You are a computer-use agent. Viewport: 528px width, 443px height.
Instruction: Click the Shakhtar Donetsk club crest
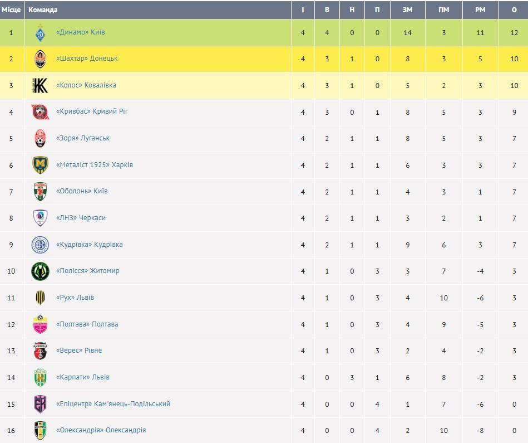(x=40, y=59)
